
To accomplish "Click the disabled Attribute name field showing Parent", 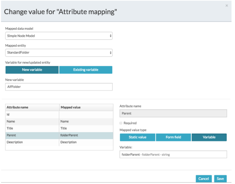I will [173, 113].
